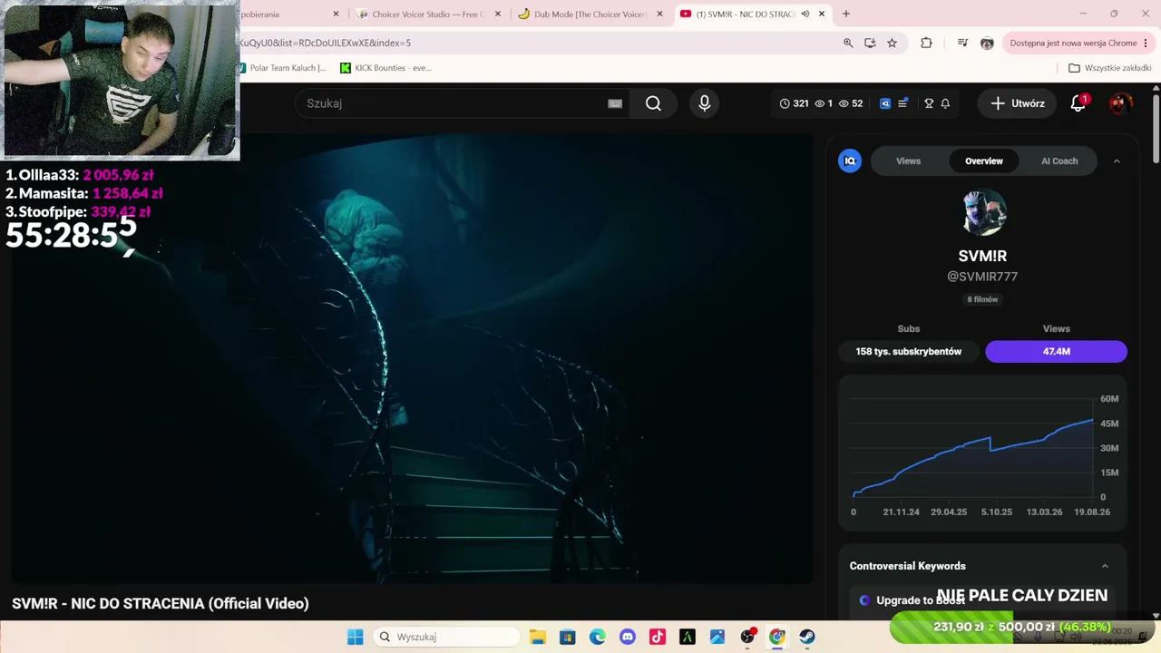This screenshot has height=653, width=1161.
Task: Open Microsoft Edge from the taskbar
Action: point(597,637)
